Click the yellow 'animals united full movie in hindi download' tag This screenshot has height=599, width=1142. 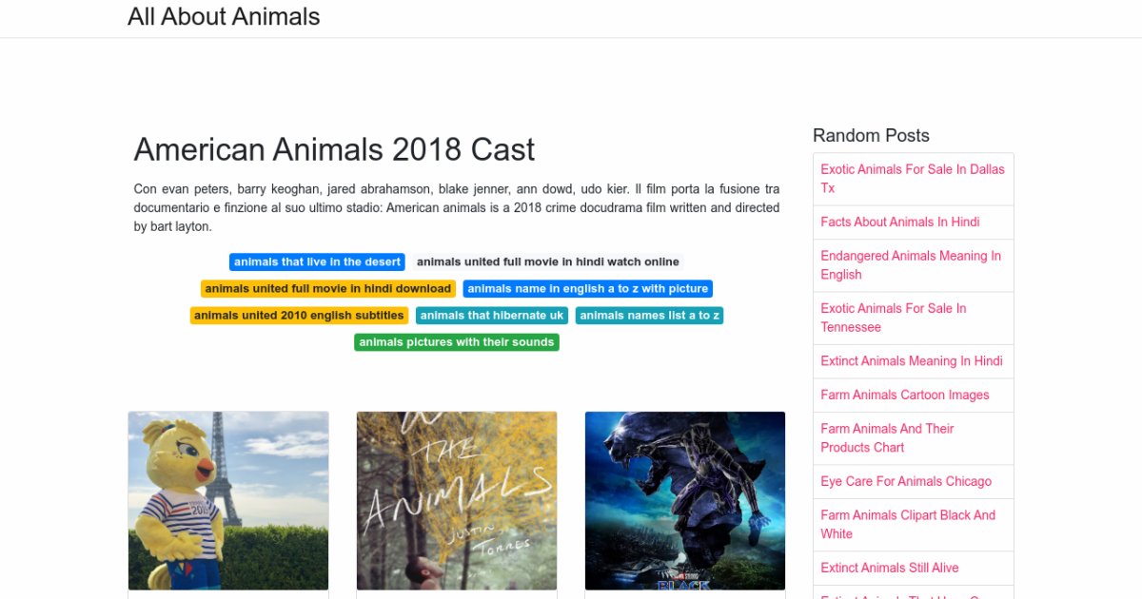328,289
